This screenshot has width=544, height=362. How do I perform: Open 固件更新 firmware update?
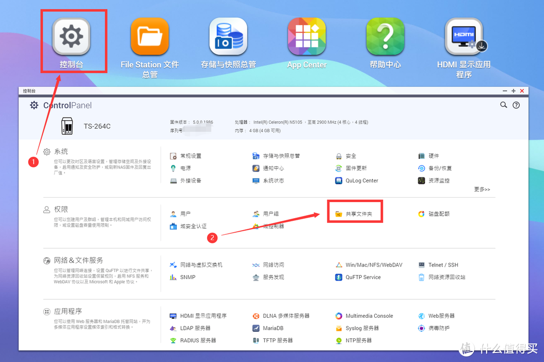tap(351, 168)
